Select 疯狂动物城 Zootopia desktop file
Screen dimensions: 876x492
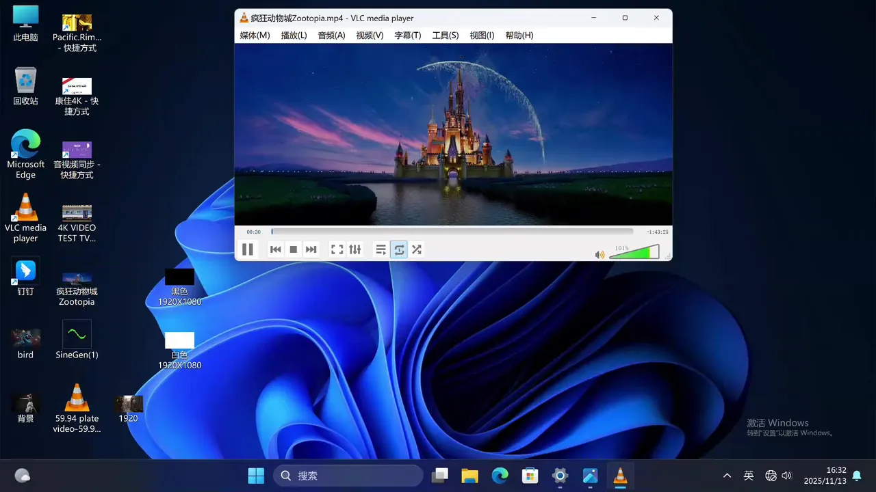coord(77,288)
